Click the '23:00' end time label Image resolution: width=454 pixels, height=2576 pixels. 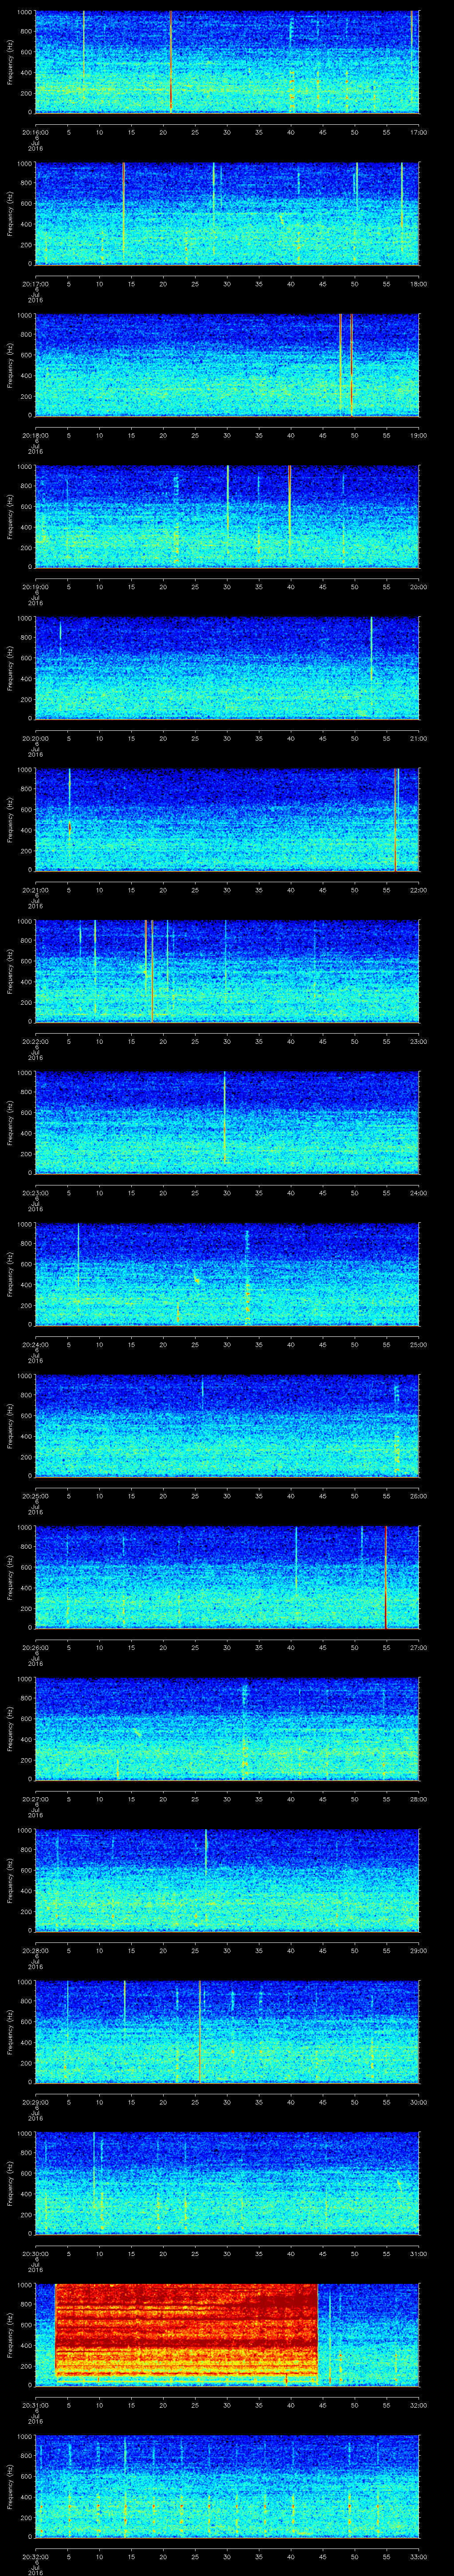pos(418,1041)
